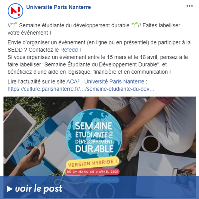
Task: Click the post title text 'Semaine étudiante du développement durable'
Action: pyautogui.click(x=74, y=25)
